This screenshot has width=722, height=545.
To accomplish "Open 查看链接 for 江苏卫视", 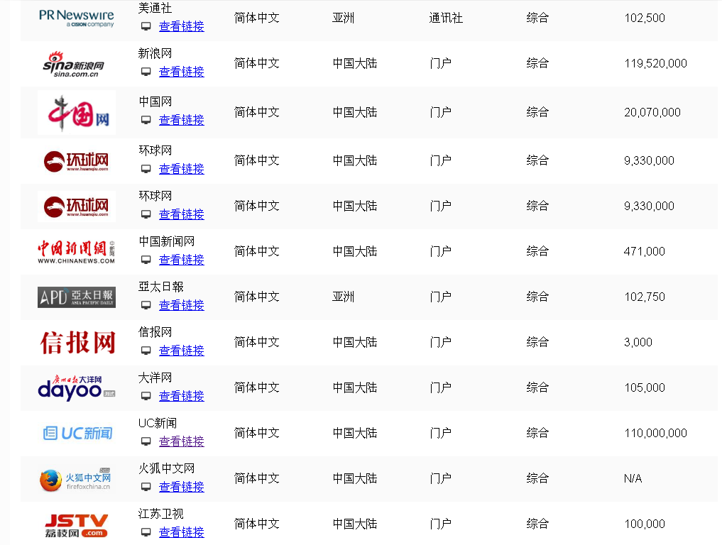I will [x=182, y=532].
